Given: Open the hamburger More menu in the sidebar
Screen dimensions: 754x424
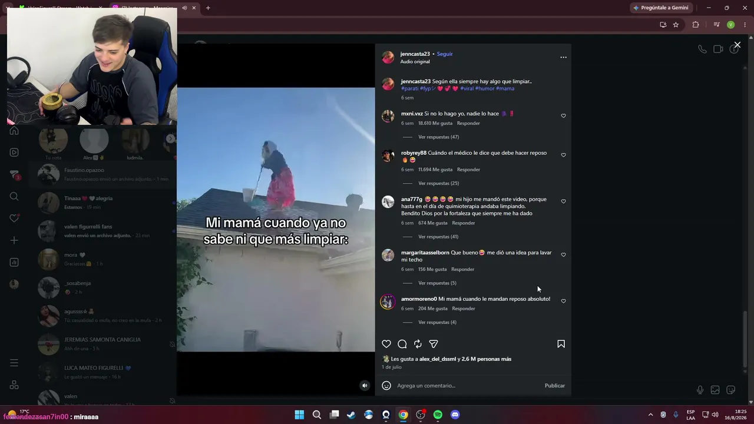Looking at the screenshot, I should [x=14, y=363].
